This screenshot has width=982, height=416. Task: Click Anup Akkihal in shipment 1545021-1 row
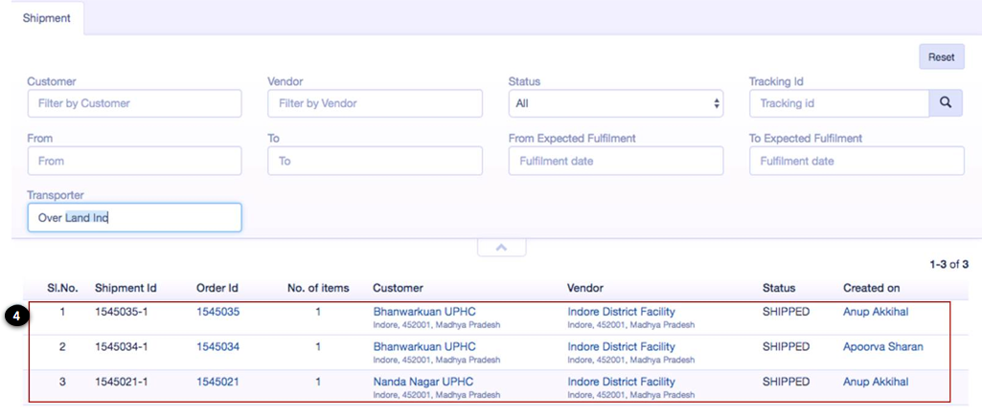point(876,382)
